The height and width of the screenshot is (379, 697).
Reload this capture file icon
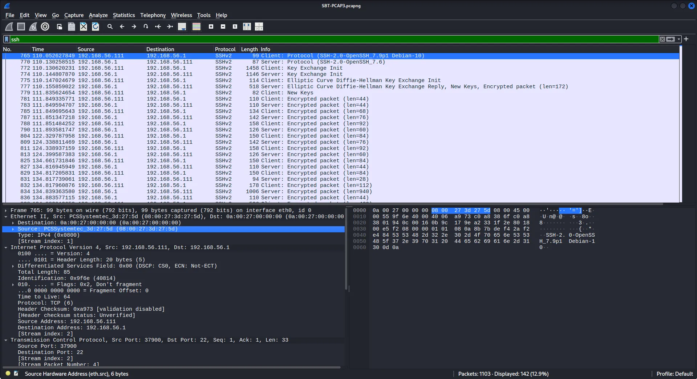(x=96, y=27)
